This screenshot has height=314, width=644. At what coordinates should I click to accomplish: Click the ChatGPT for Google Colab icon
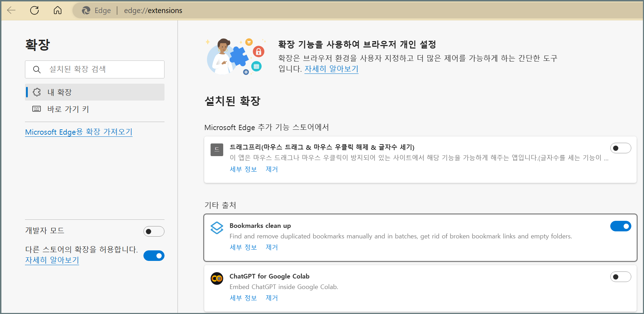(217, 278)
